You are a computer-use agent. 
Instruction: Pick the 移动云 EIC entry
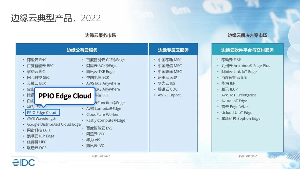point(36,72)
